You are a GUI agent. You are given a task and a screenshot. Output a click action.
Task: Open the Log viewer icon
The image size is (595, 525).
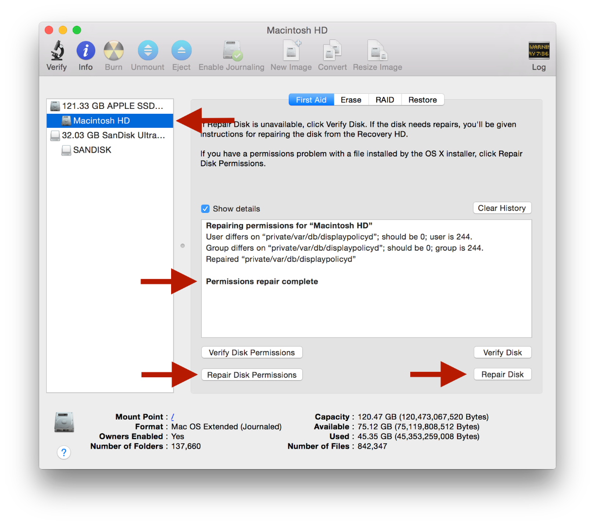coord(539,51)
